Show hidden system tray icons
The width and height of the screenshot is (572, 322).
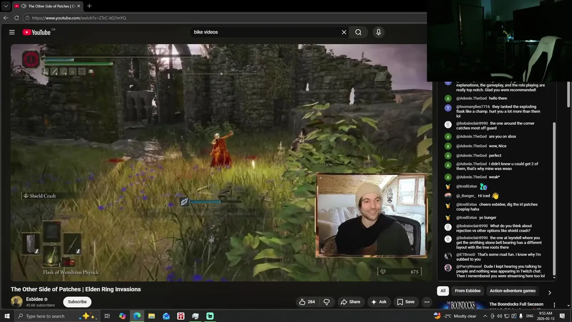[485, 316]
